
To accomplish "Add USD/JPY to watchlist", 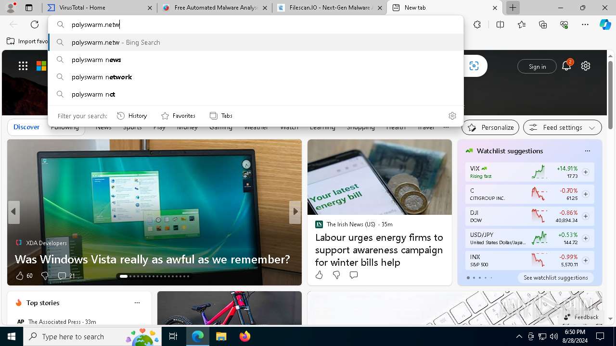I will 586,238.
